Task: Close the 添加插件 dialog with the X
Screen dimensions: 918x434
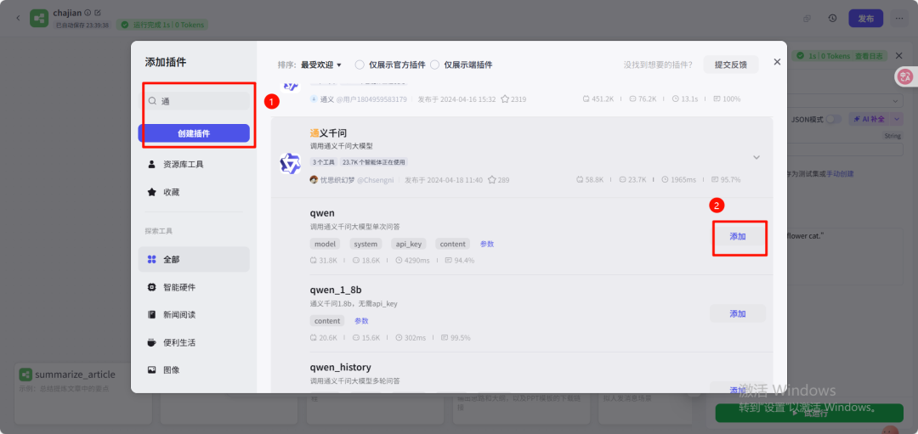Action: [777, 62]
